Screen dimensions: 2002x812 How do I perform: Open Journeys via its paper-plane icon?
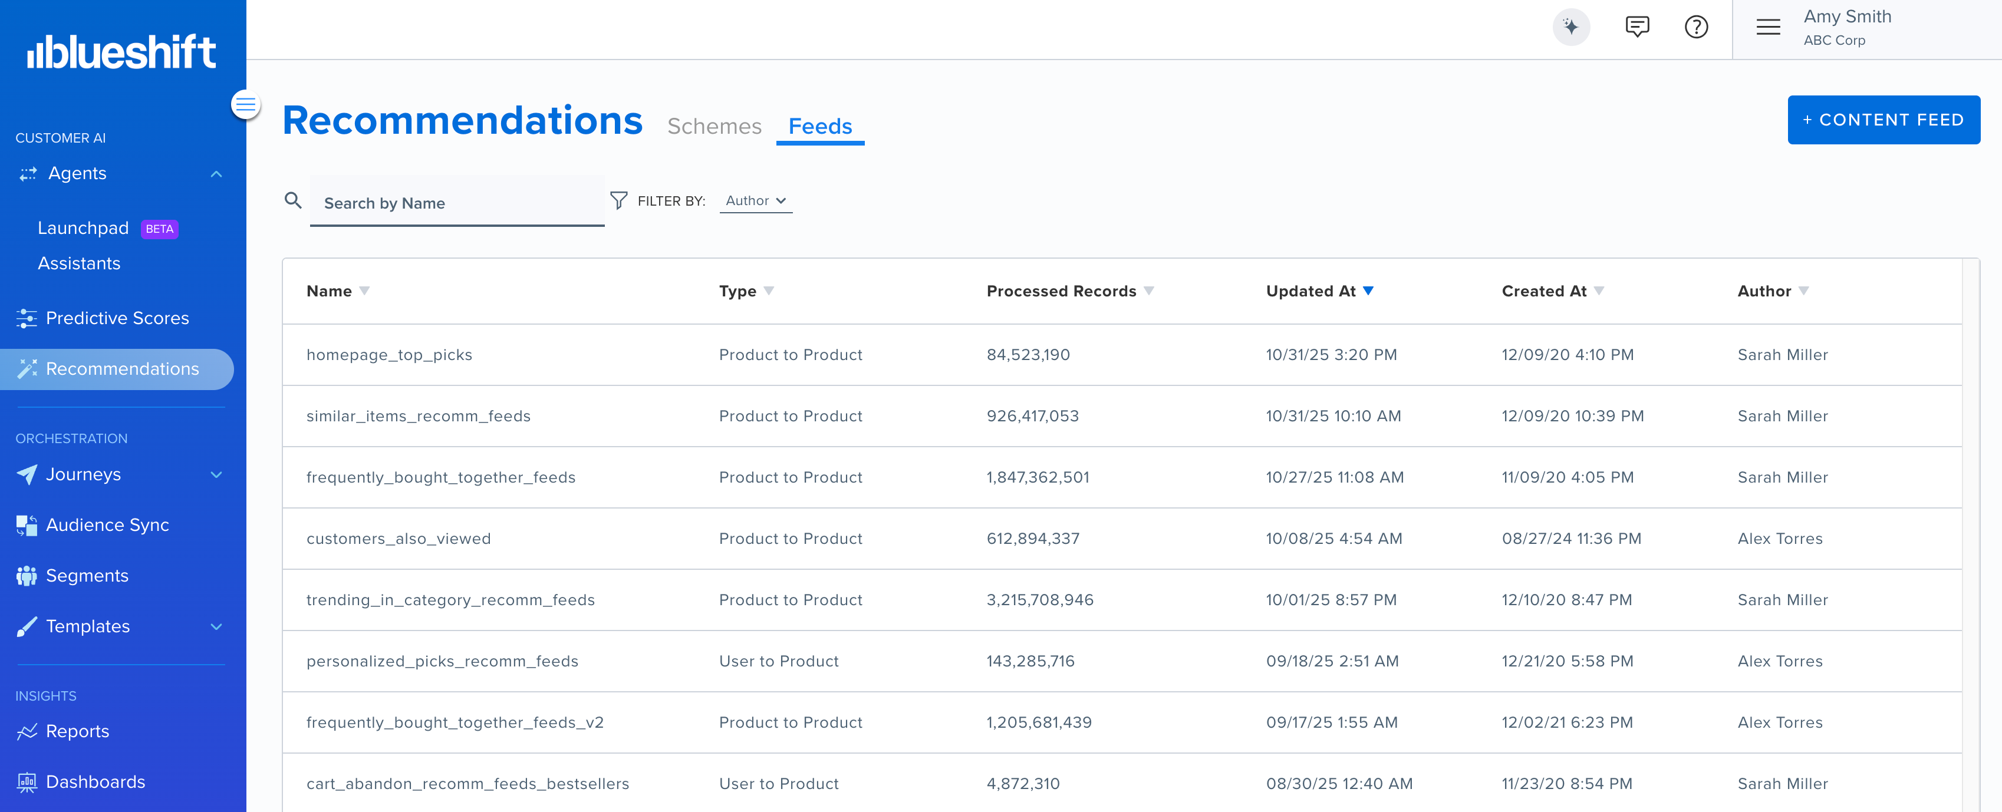27,474
